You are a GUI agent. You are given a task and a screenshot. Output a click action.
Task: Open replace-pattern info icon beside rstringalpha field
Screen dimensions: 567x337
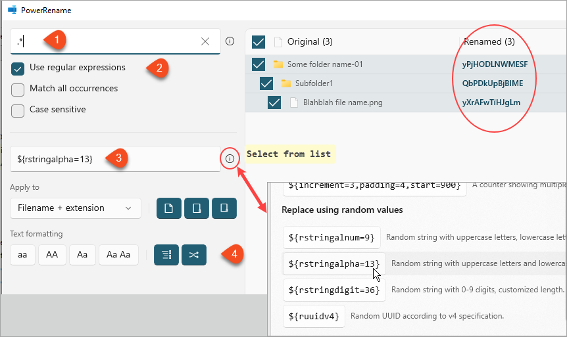point(230,158)
